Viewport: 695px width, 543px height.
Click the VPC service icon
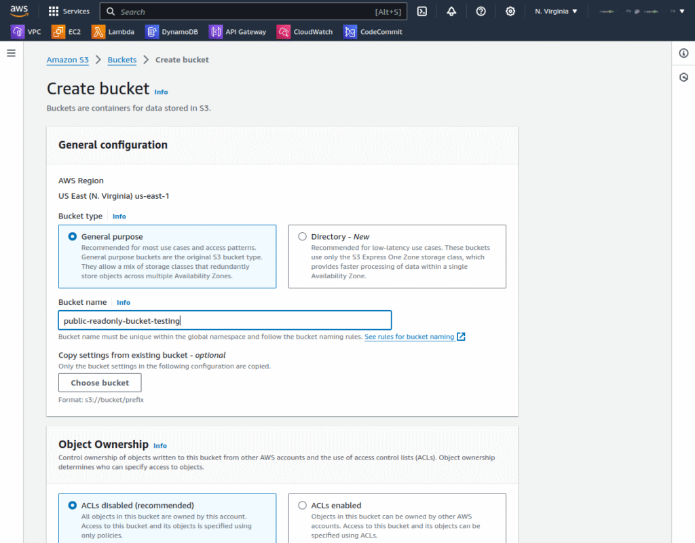click(18, 32)
